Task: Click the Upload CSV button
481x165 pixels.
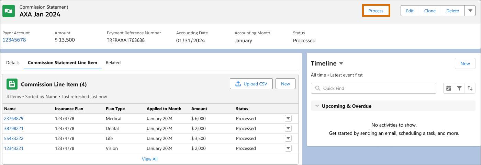Action: pyautogui.click(x=251, y=84)
